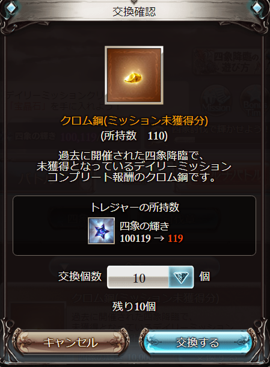The height and width of the screenshot is (367, 270).
Task: Click the トレジャーの所持数 panel header
Action: (135, 208)
